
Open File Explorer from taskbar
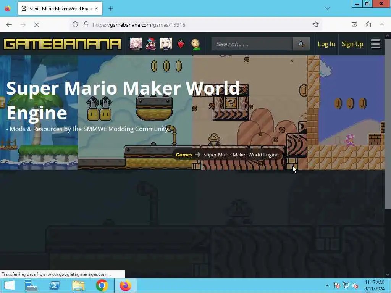pos(78,285)
